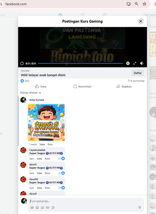
Task: Click the Anita Kumala name link
Action: [37, 100]
